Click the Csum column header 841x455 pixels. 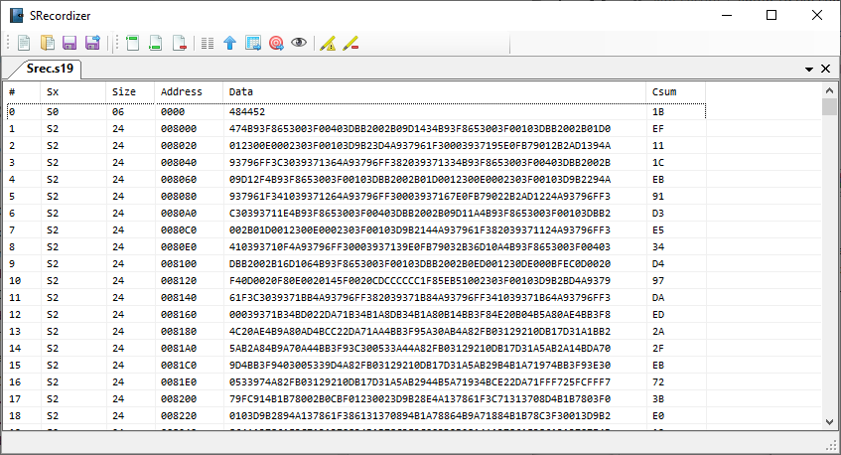pos(675,91)
